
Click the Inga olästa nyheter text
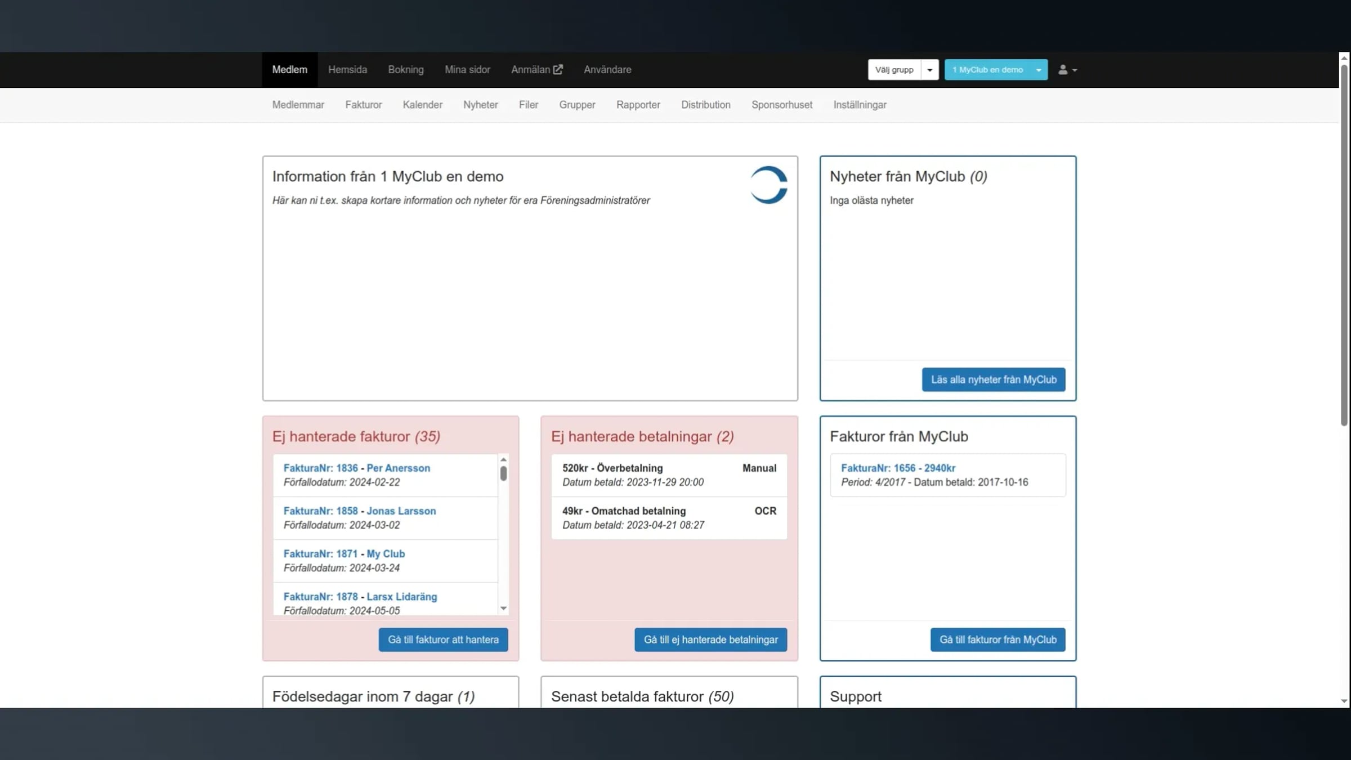tap(871, 200)
